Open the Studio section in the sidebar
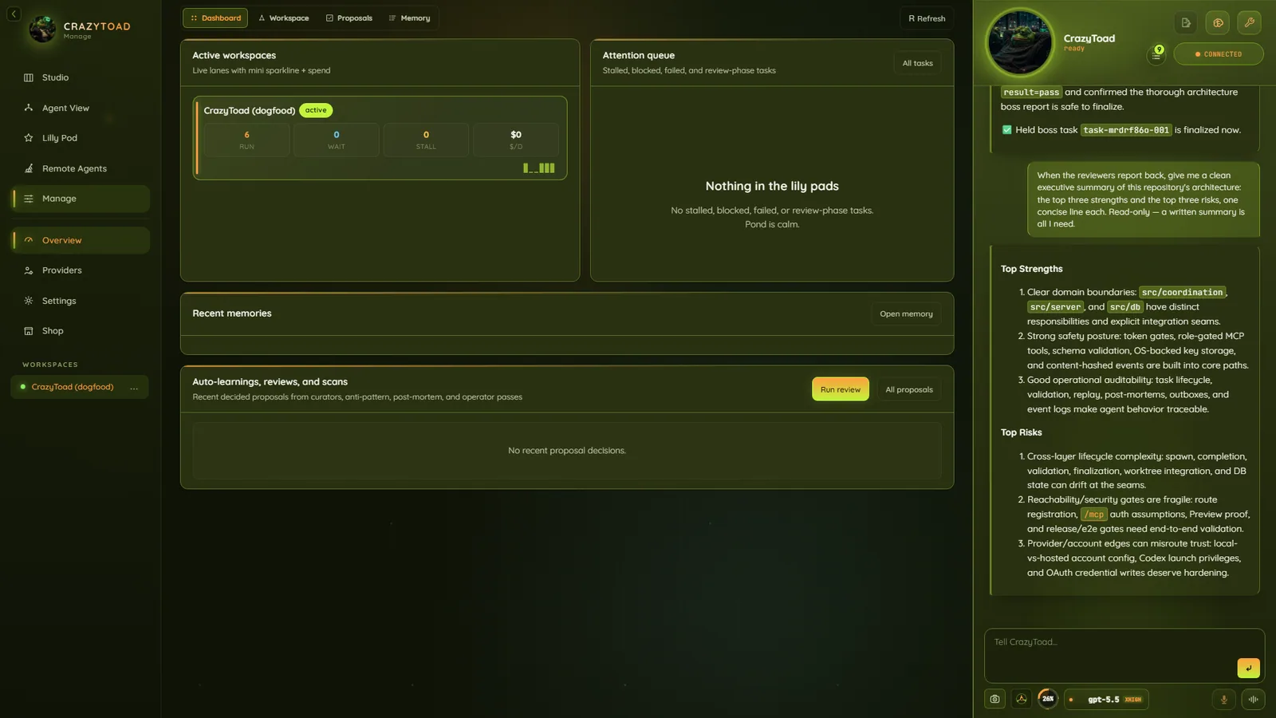This screenshot has width=1276, height=718. pos(80,77)
